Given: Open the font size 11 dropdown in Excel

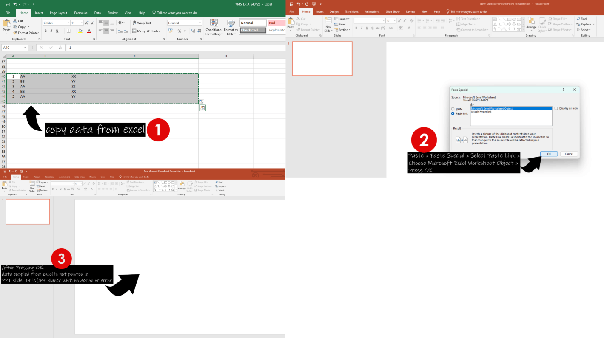Looking at the screenshot, I should 81,23.
